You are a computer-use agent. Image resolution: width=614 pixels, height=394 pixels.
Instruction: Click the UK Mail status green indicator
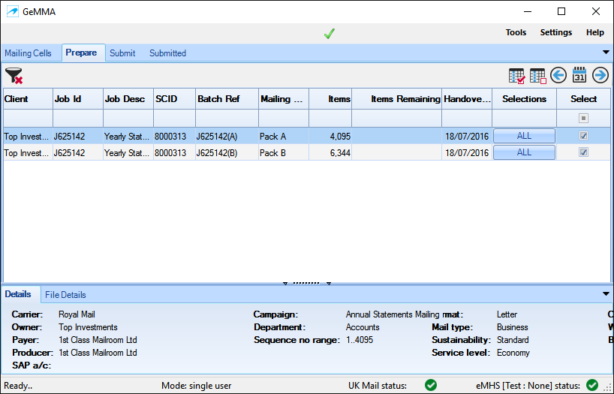coord(431,385)
